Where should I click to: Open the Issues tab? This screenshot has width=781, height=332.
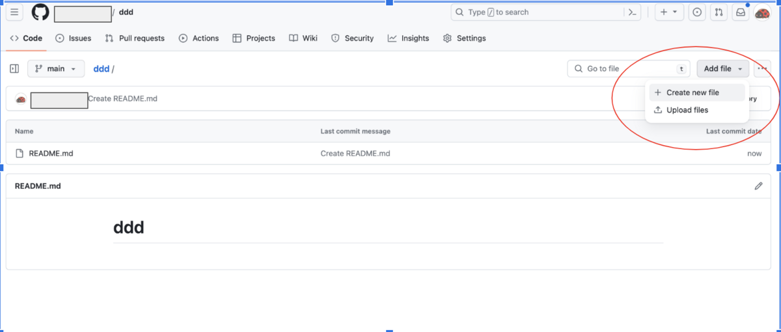[74, 38]
